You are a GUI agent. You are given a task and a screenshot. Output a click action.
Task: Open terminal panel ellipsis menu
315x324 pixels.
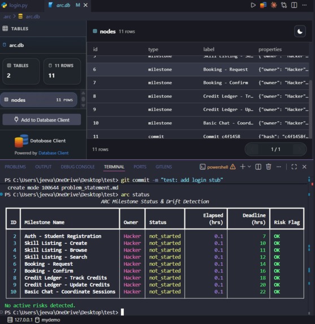pos(279,167)
